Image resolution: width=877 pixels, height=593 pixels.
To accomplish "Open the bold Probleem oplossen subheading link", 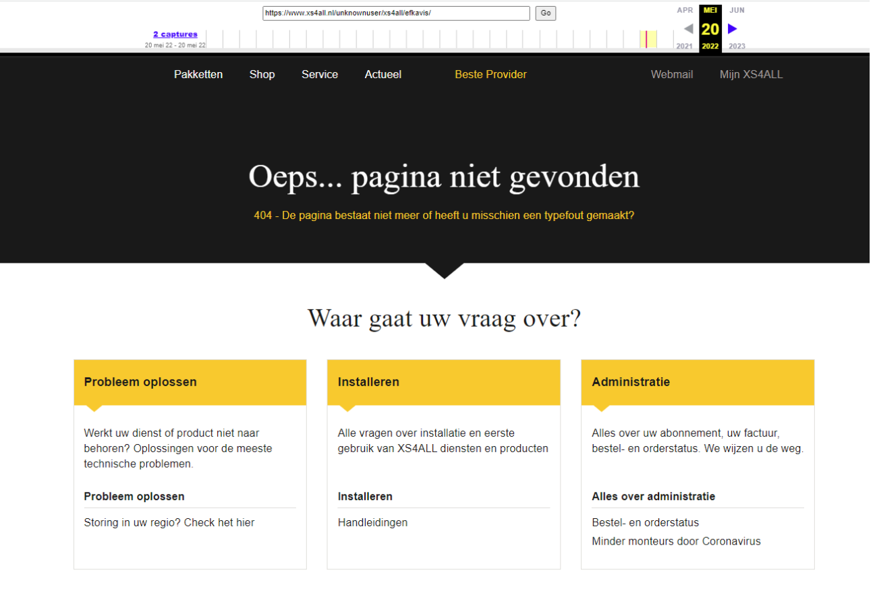I will click(x=134, y=497).
